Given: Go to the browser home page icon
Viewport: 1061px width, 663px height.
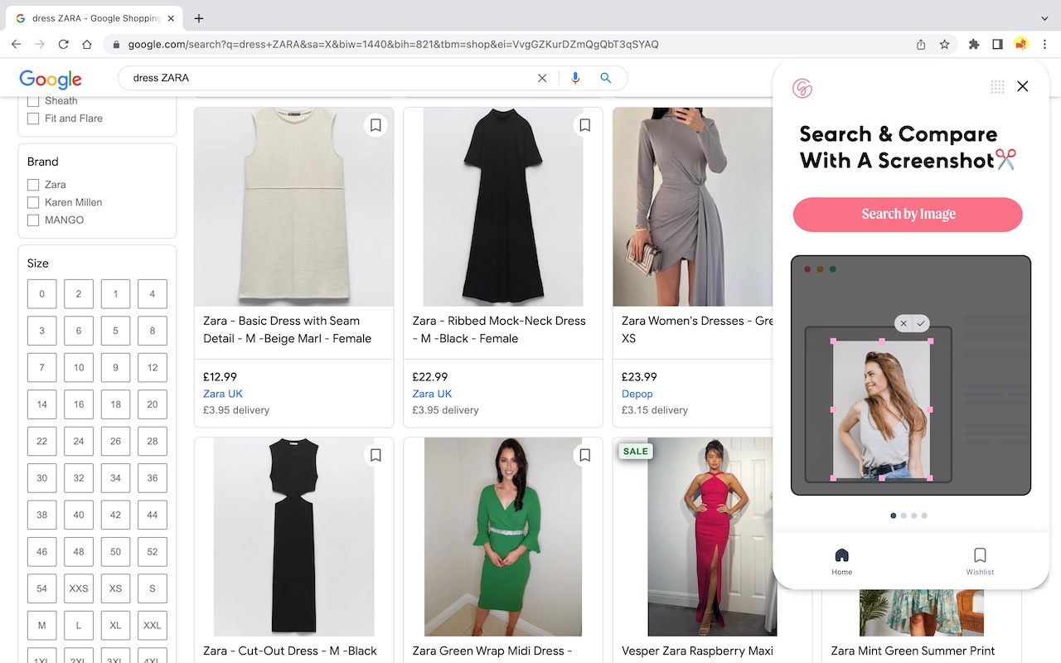Looking at the screenshot, I should [87, 44].
